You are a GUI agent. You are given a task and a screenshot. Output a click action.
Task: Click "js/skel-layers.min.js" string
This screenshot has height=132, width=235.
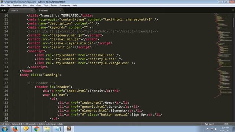[x=72, y=43]
